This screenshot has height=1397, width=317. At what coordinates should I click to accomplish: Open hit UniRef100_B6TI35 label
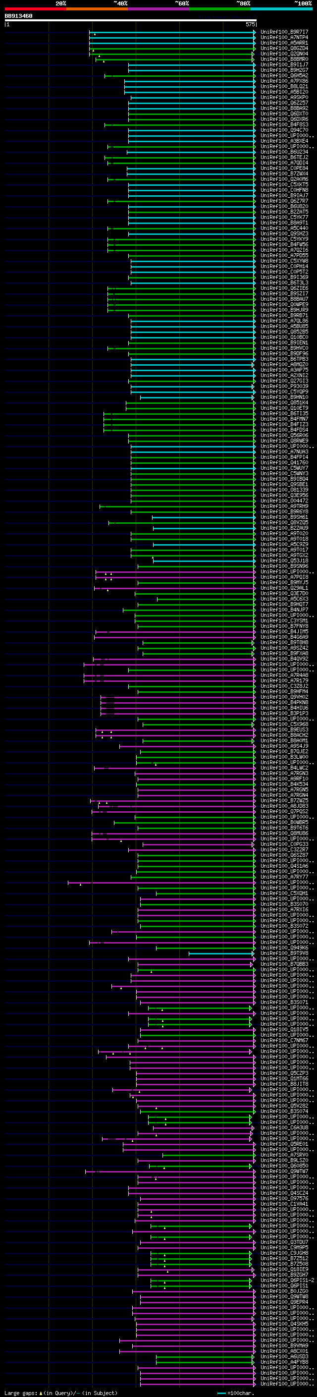[x=284, y=413]
